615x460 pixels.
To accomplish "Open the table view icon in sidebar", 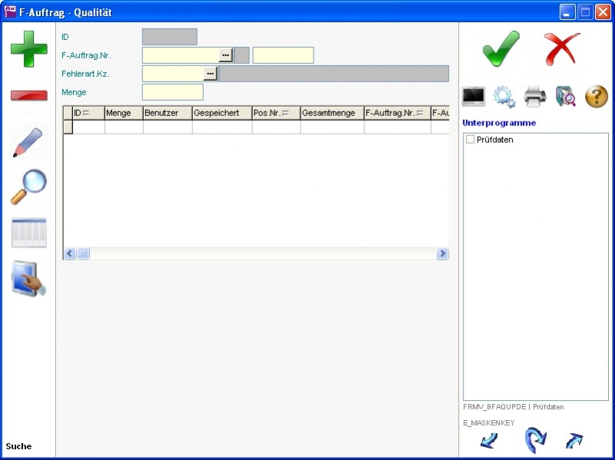I will (x=28, y=233).
